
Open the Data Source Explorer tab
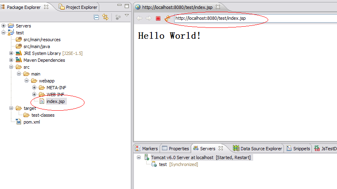[258, 148]
